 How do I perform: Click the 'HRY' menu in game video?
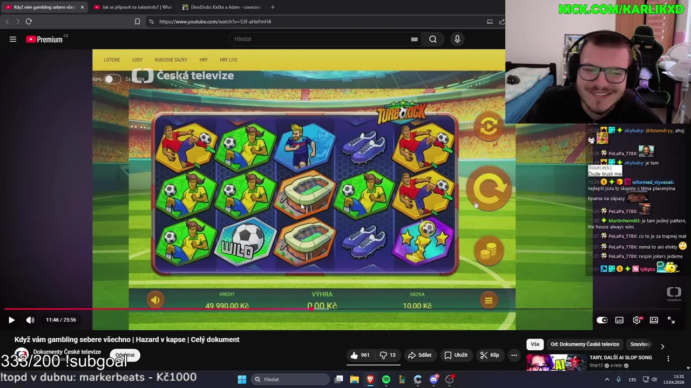[x=204, y=60]
